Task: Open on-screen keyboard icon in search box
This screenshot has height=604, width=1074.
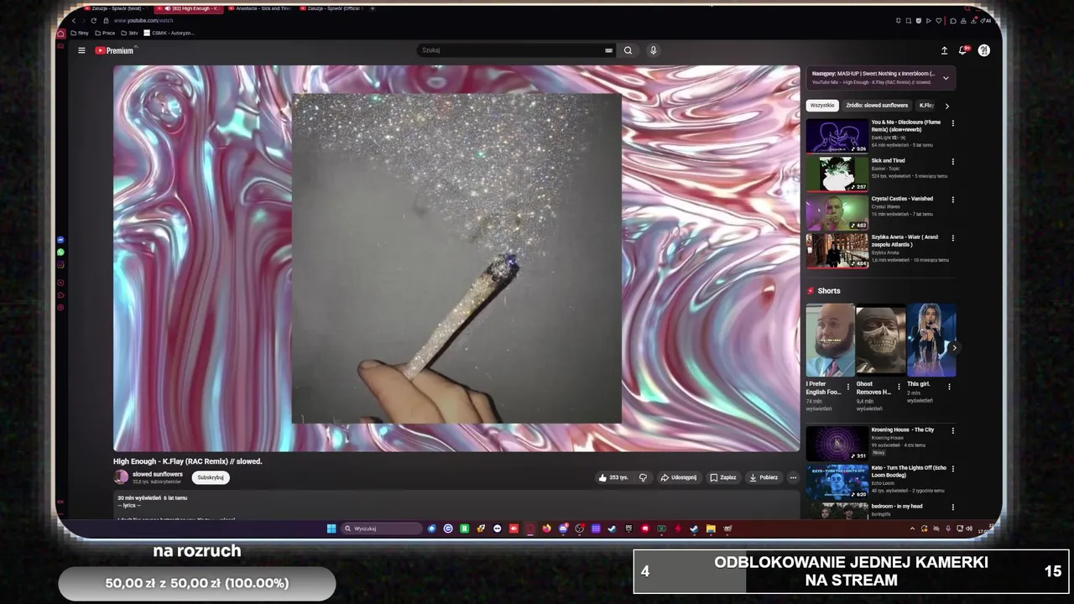Action: (608, 50)
